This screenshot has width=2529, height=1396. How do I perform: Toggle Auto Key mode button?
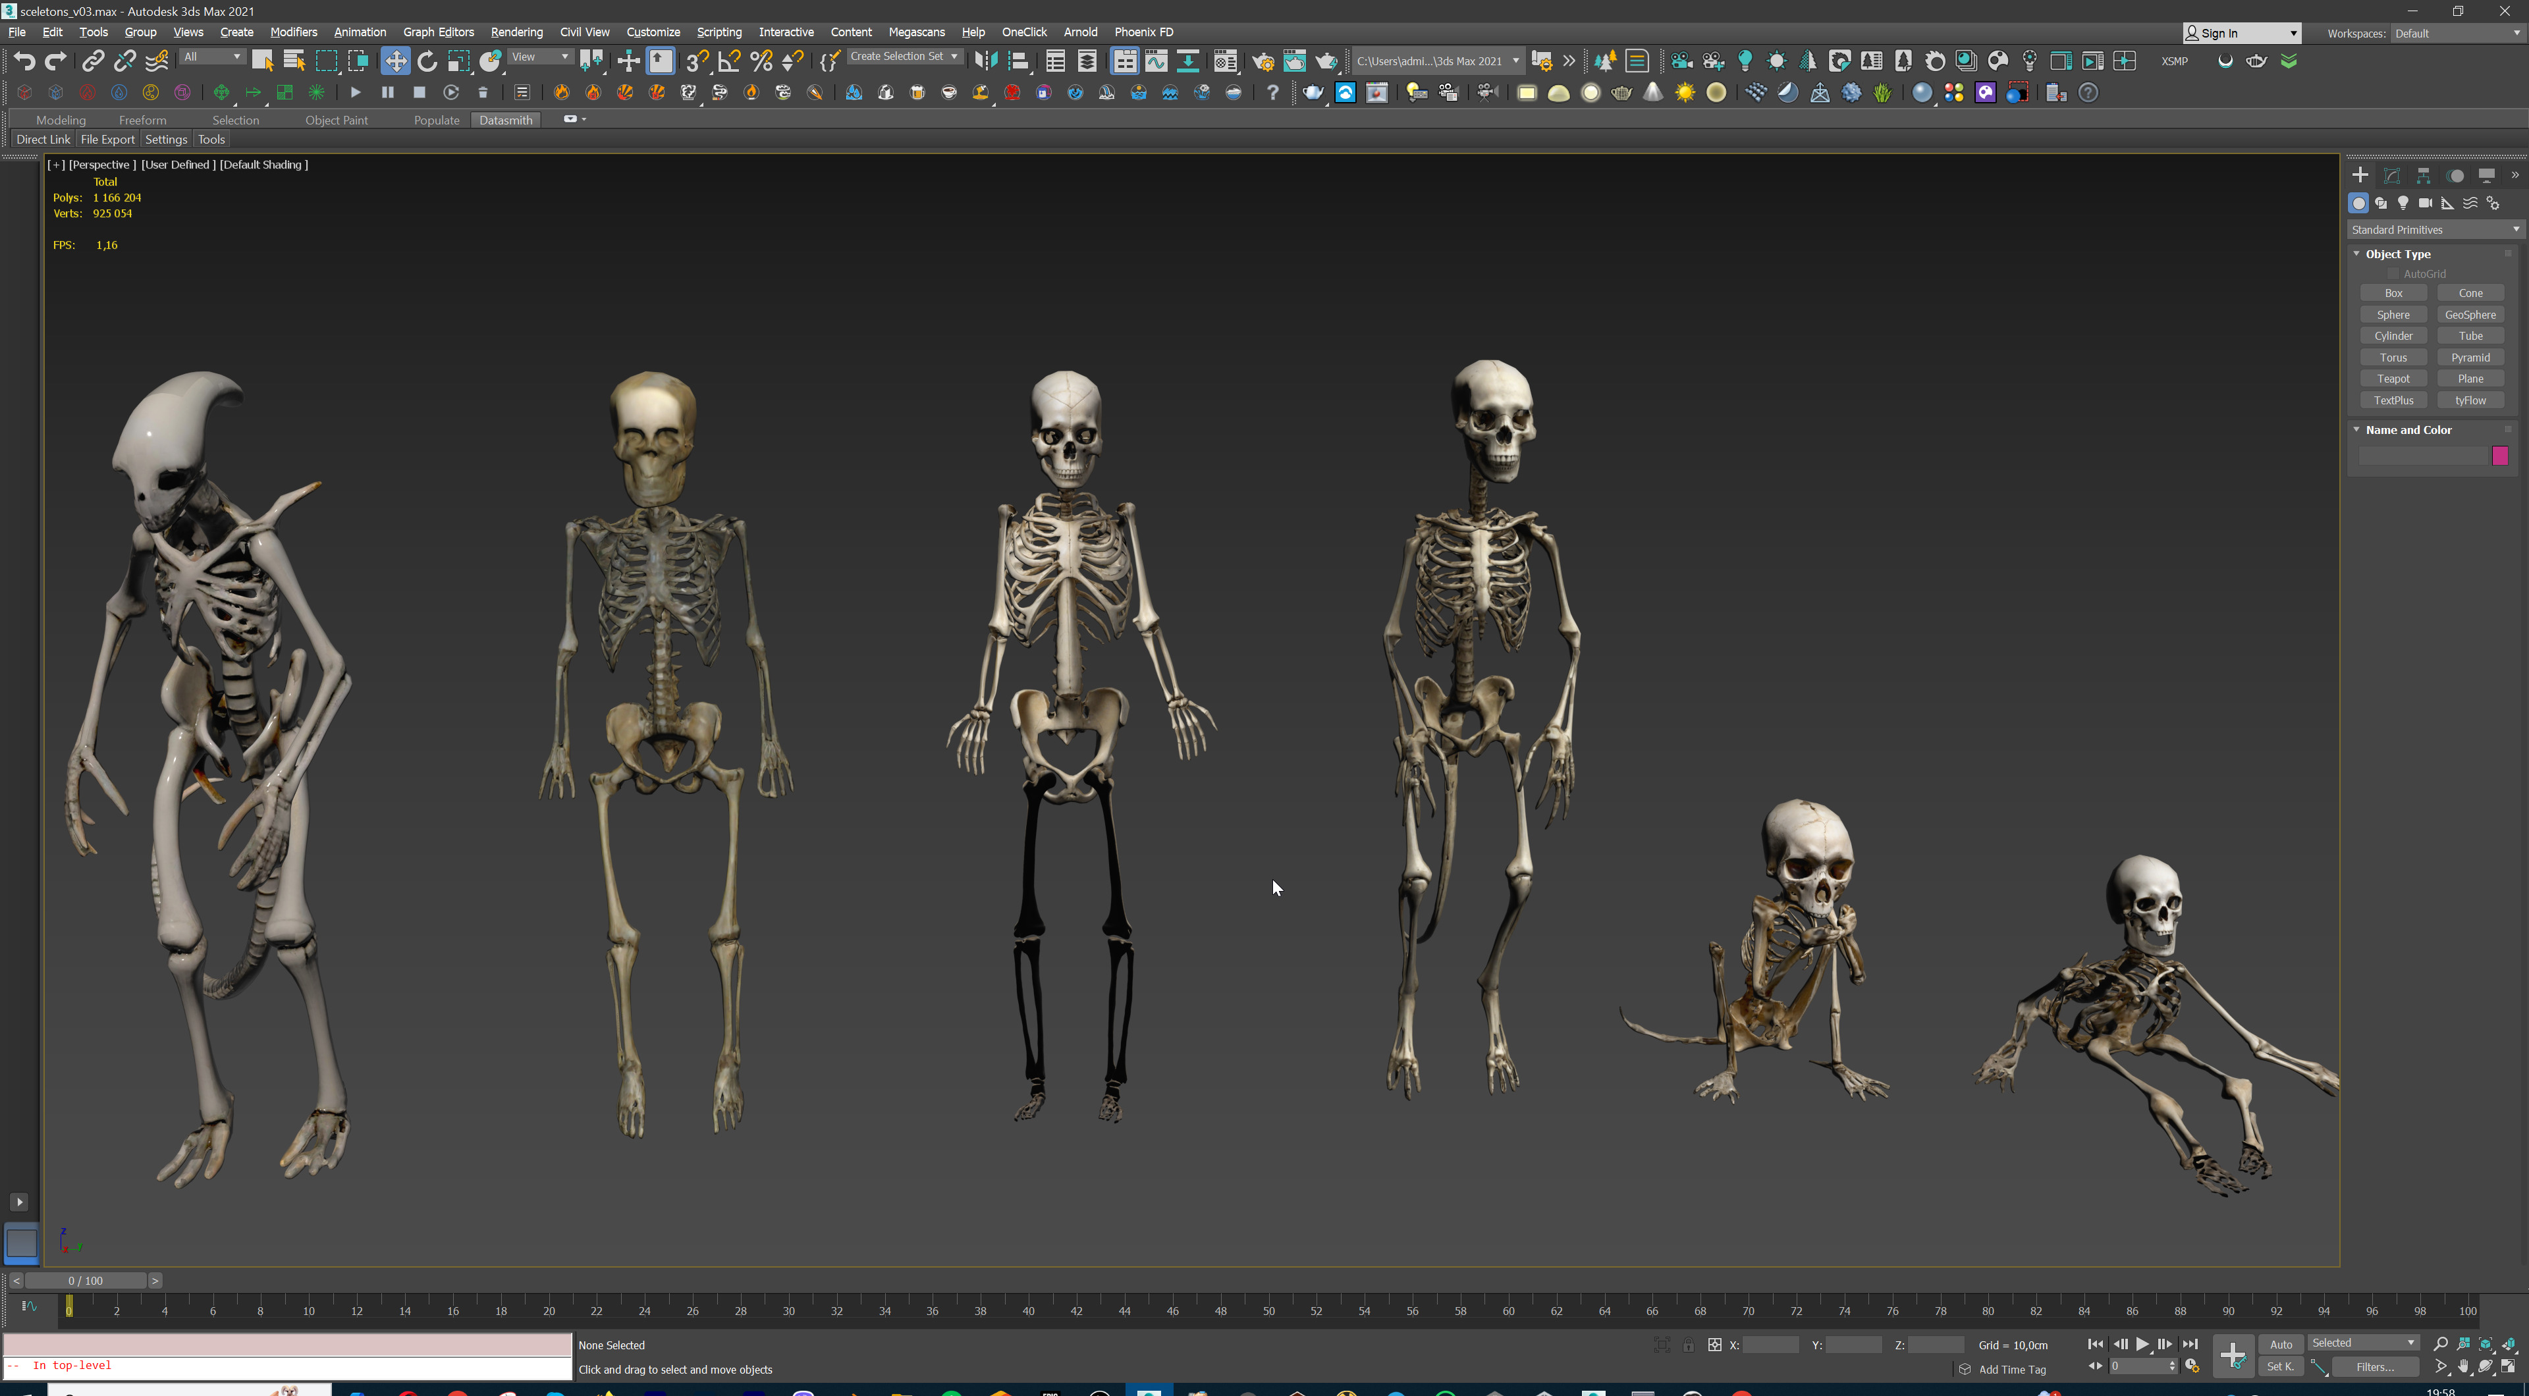click(x=2281, y=1344)
